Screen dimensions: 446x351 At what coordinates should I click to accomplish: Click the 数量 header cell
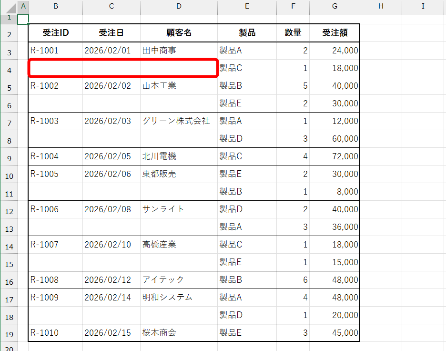coord(293,32)
